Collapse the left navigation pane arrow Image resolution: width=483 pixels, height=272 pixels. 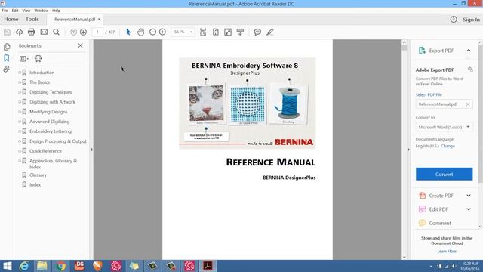[x=91, y=150]
